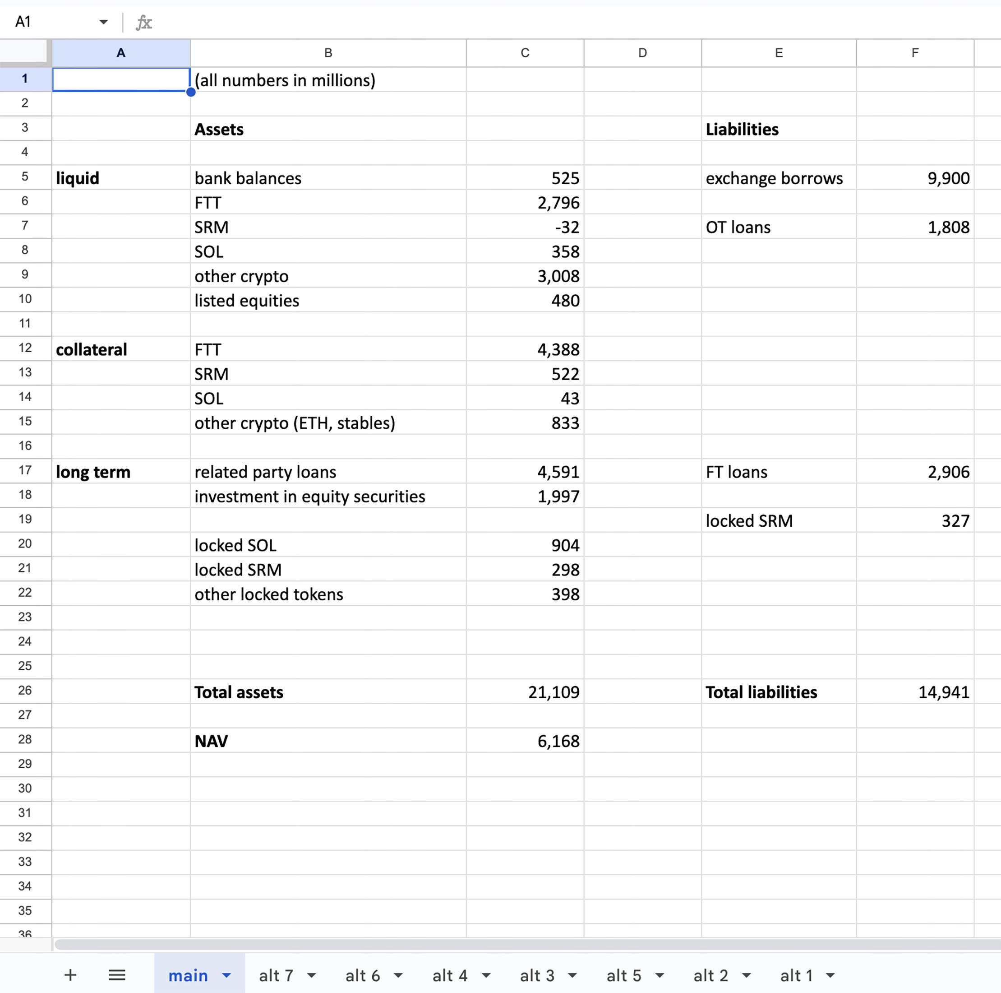This screenshot has width=1001, height=993.
Task: Click the NAV value cell 6,168
Action: click(x=525, y=741)
